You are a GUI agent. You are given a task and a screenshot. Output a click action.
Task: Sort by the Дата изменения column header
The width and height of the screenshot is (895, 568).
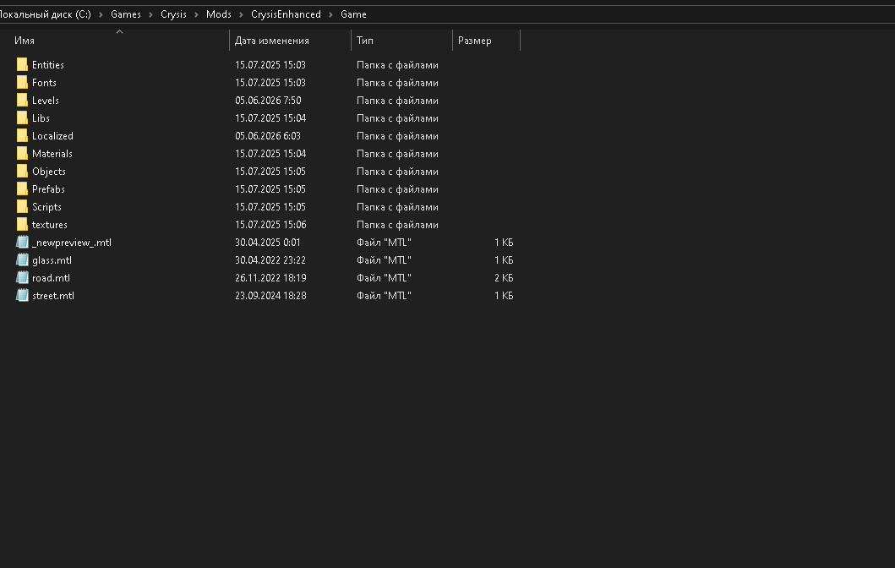click(x=271, y=41)
